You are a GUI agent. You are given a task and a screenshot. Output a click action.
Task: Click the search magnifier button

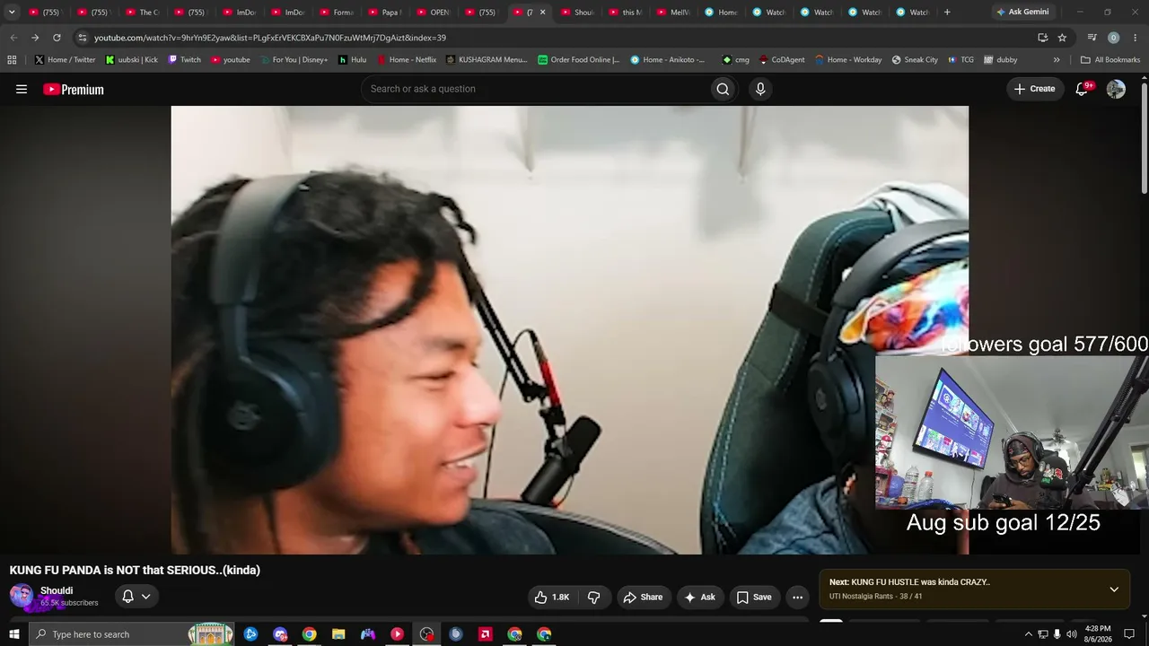[x=723, y=89]
